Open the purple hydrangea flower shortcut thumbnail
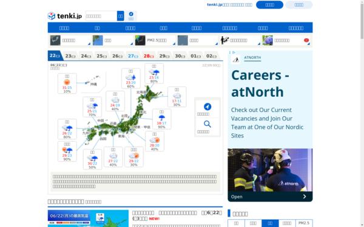The height and width of the screenshot is (227, 364). 268,41
